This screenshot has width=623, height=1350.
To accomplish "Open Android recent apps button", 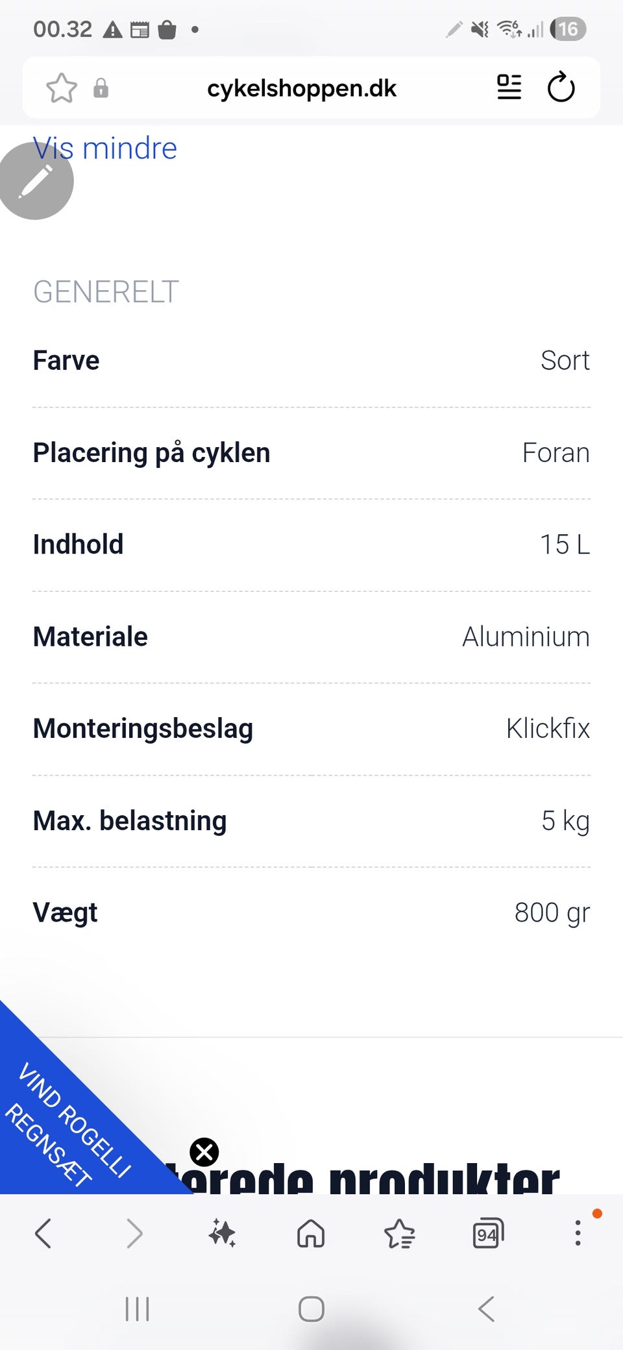I will pos(137,1309).
